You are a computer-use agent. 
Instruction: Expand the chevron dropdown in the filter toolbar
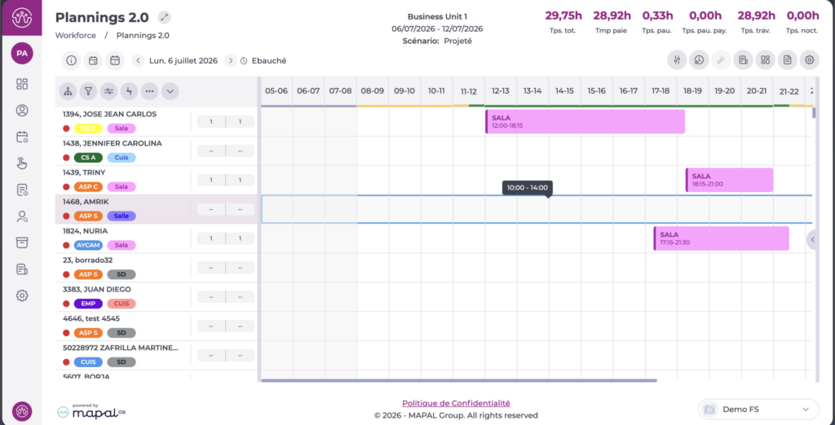point(170,91)
